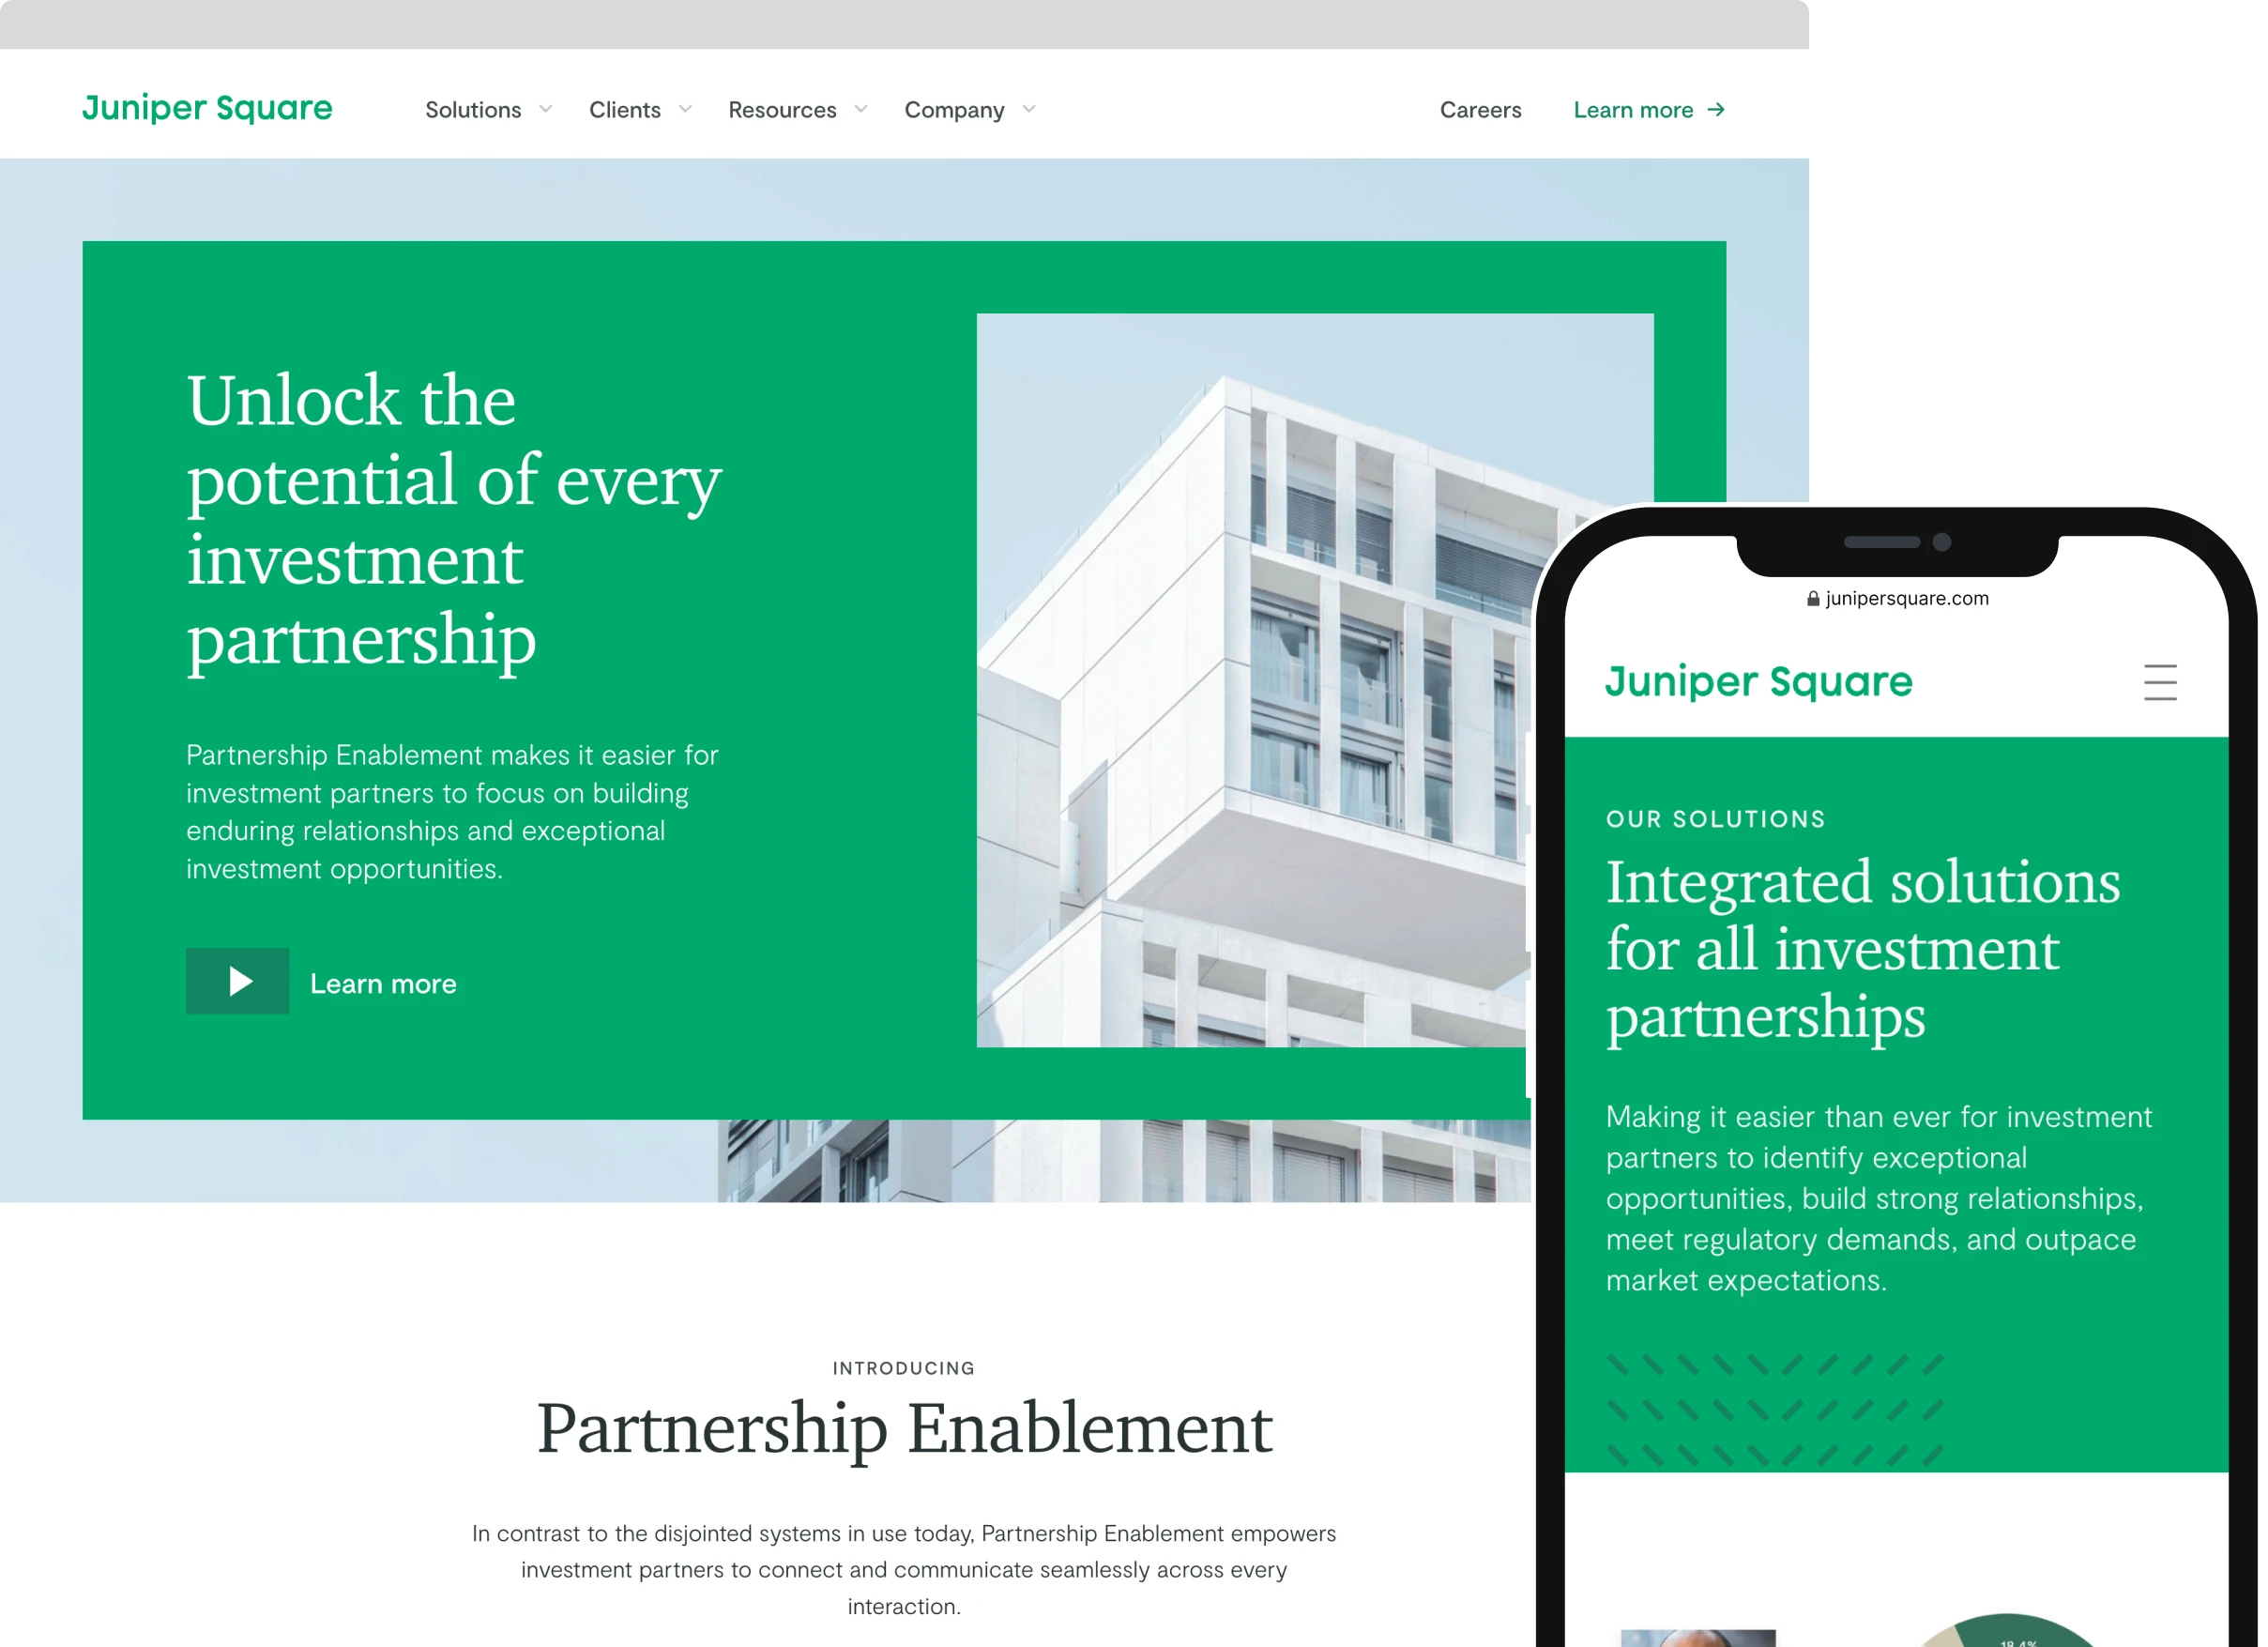
Task: Select the Careers menu item
Action: pos(1479,107)
